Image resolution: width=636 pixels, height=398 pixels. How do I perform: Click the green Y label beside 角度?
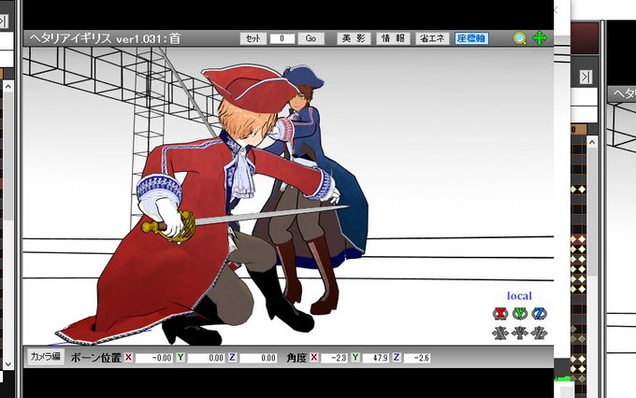click(355, 358)
